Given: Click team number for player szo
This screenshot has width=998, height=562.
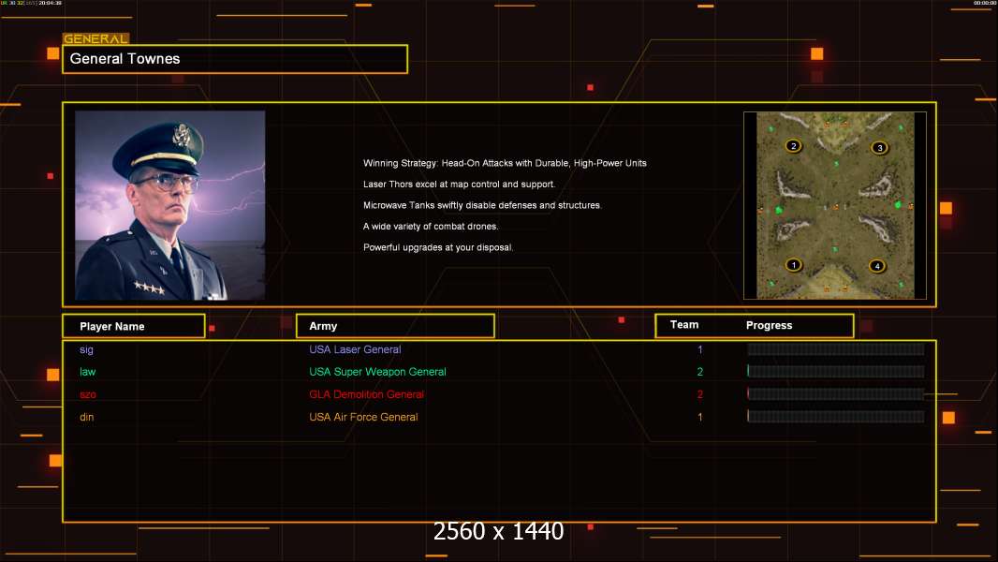Looking at the screenshot, I should [x=700, y=394].
